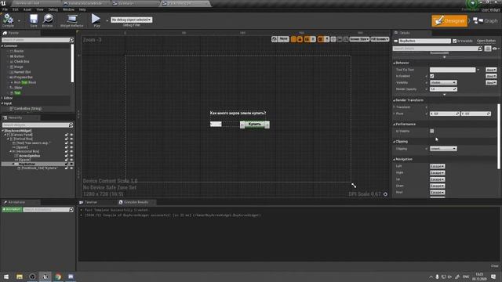Screen dimensions: 502x282
Task: Open the Fill Screen dropdown
Action: coord(380,39)
